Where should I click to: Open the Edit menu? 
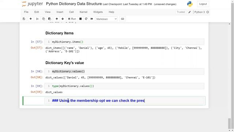[37, 12]
